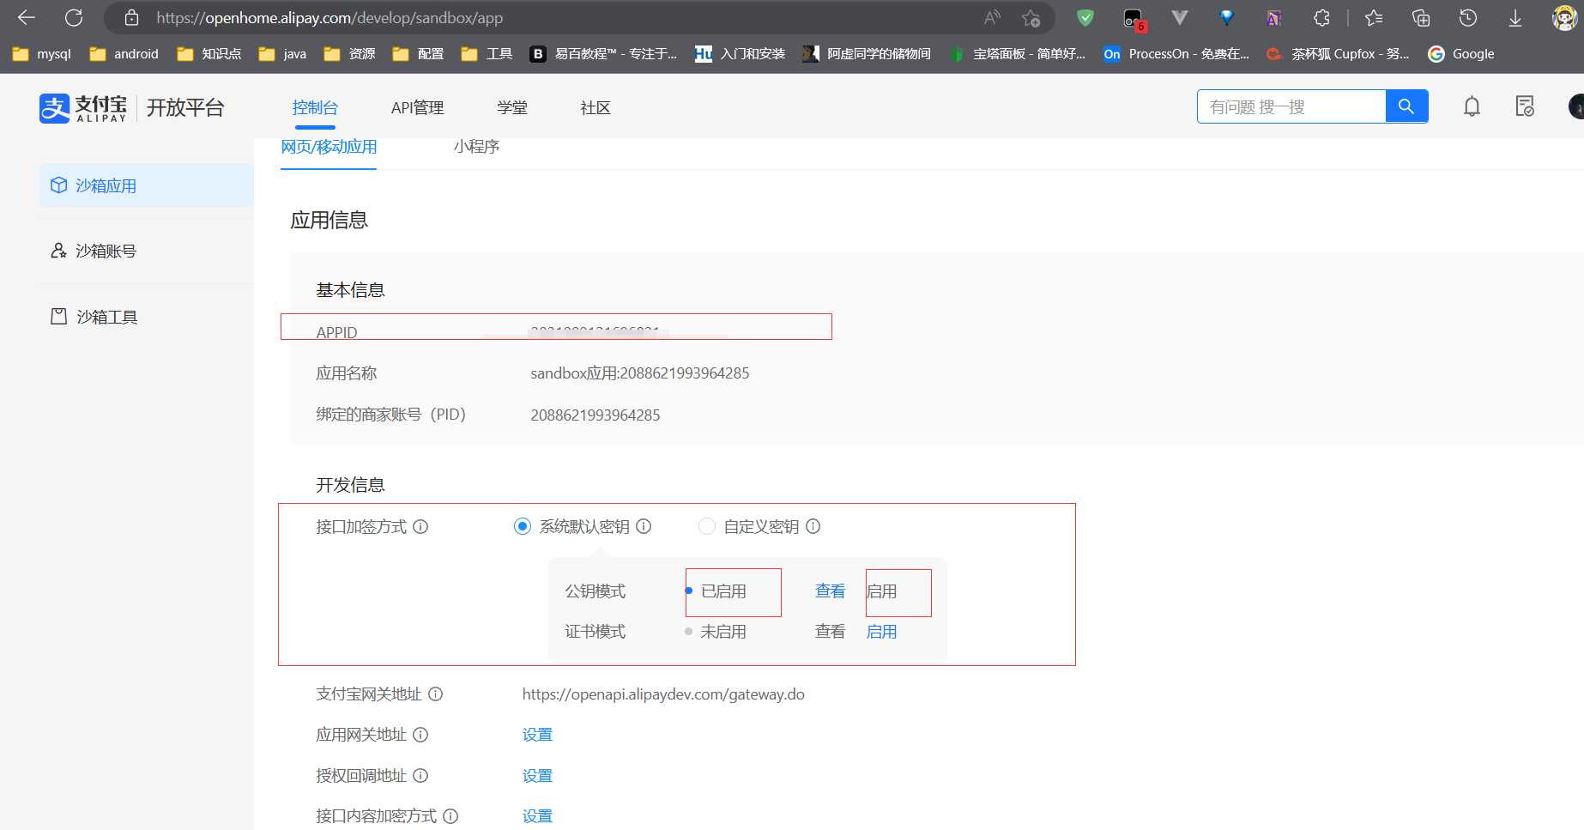
Task: Show info tooltip for 应用网关地址
Action: coord(420,735)
